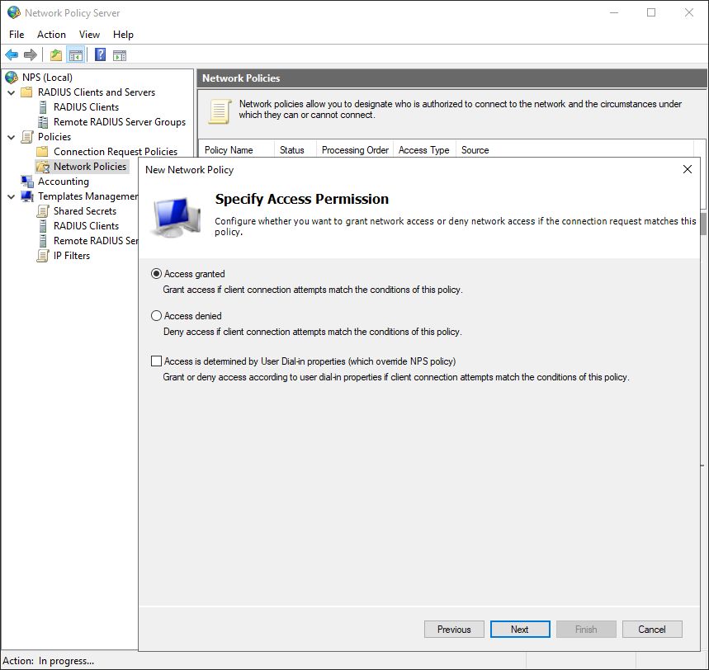Click the Templates Management computer icon
This screenshot has width=709, height=670.
coord(27,196)
